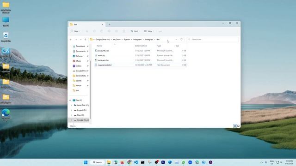Open Zoom from the taskbar
This screenshot has width=296, height=166.
click(190, 162)
